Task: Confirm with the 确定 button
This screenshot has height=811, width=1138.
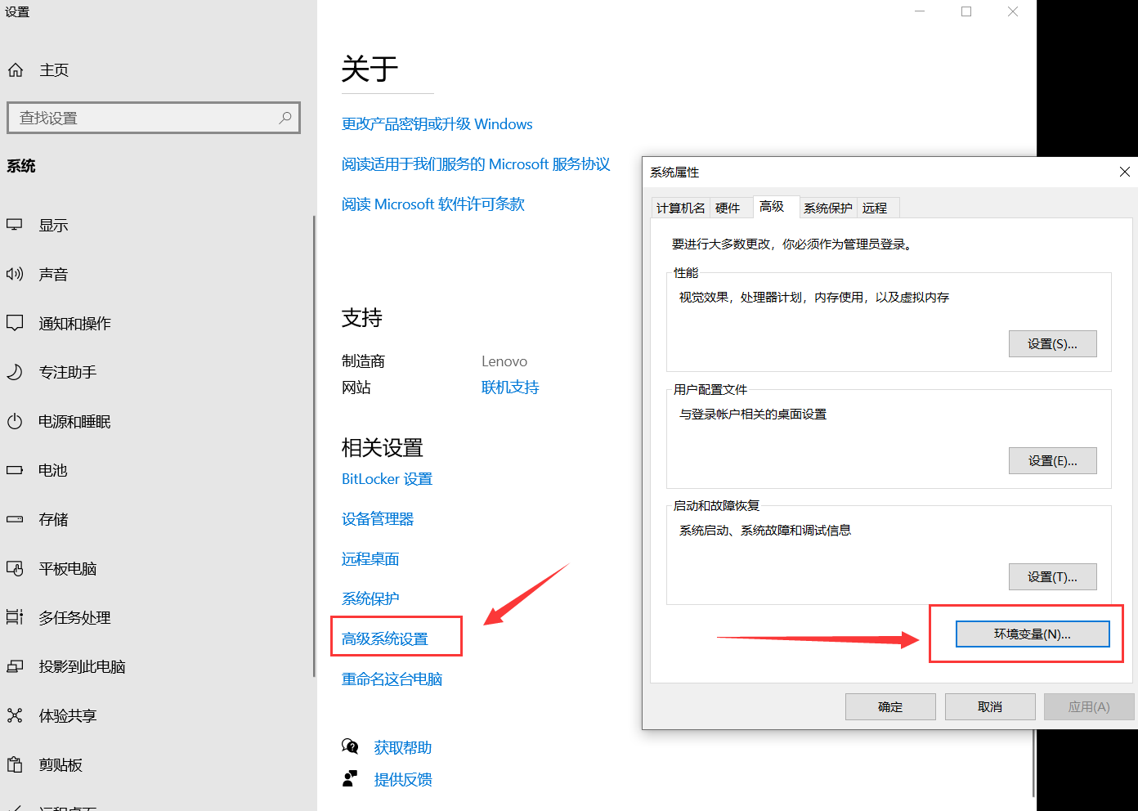Action: click(890, 706)
